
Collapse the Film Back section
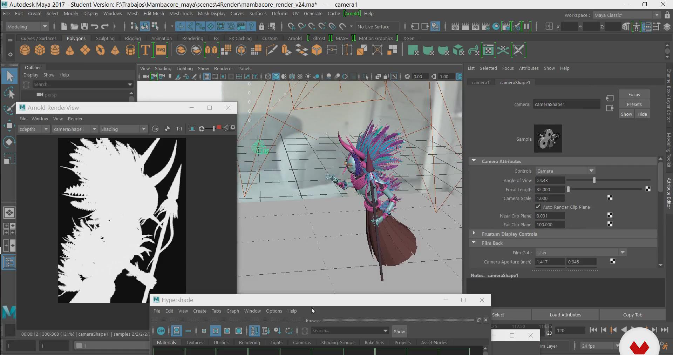pos(474,243)
